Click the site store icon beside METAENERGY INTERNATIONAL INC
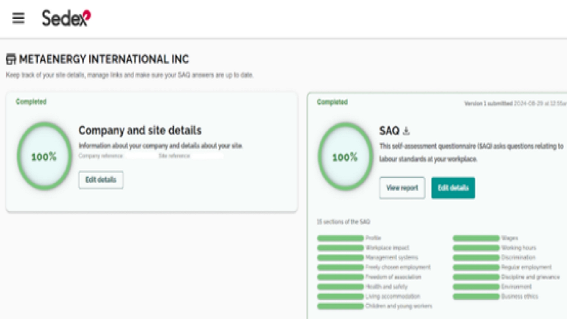567x319 pixels. coord(11,59)
